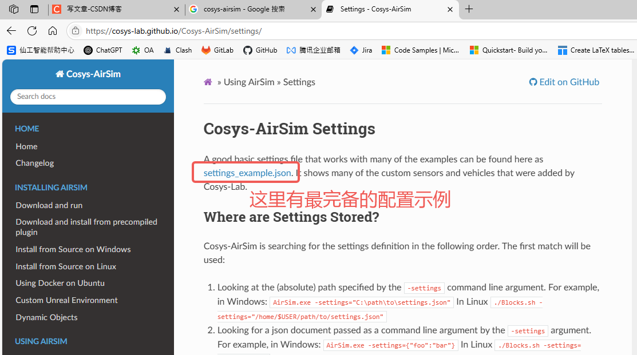
Task: Click the USING AIRSIM sidebar heading
Action: click(41, 341)
